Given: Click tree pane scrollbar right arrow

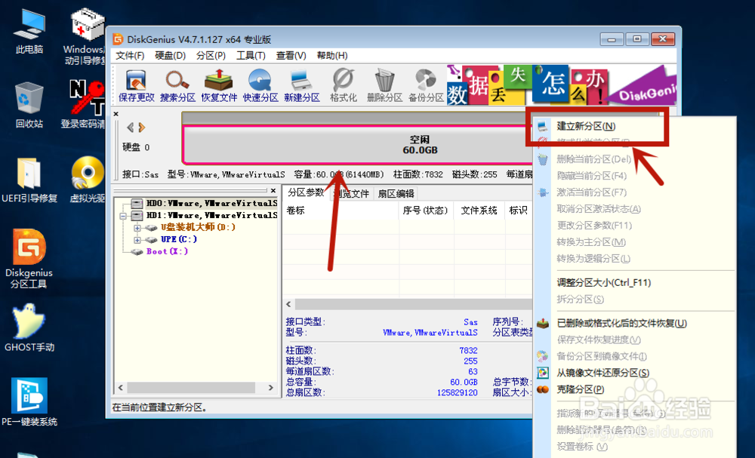Looking at the screenshot, I should [x=270, y=388].
